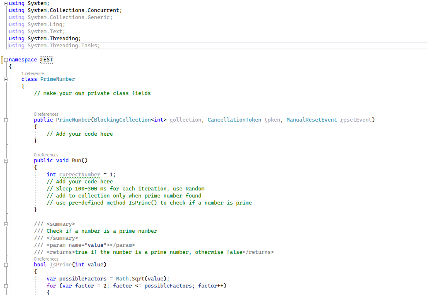427x295 pixels.
Task: Click the yellow change-tracking bar beside namespace
Action: point(3,59)
